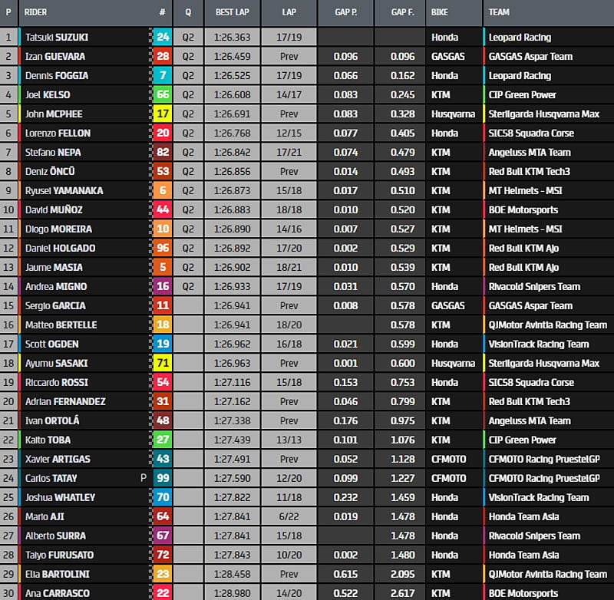
Task: Click the GAP P. column header
Action: pos(346,12)
